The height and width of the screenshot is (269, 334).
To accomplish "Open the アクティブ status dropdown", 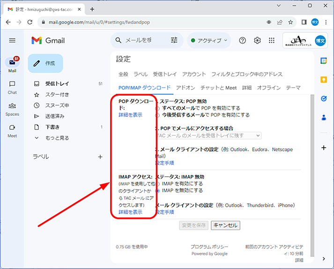I will pyautogui.click(x=209, y=40).
